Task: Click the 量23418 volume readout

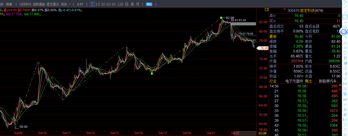Action: (10, 10)
